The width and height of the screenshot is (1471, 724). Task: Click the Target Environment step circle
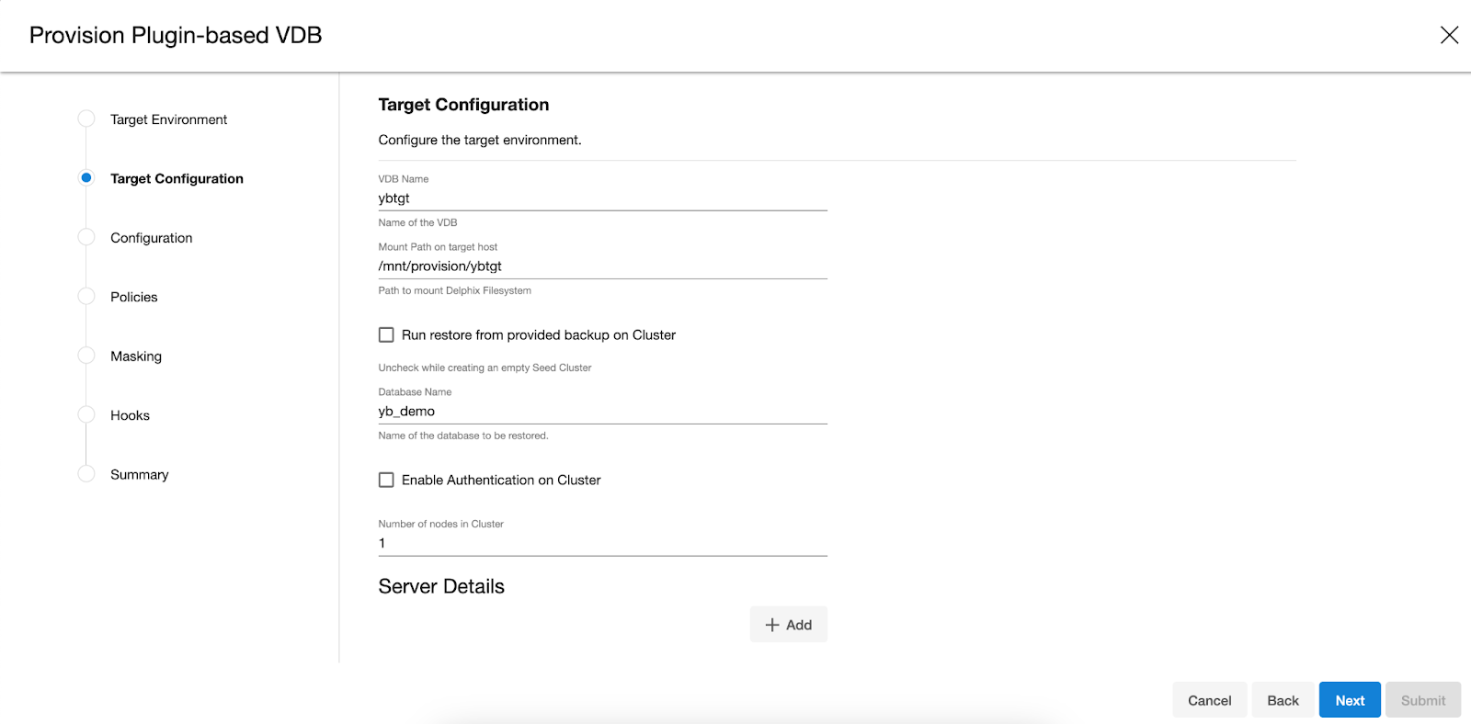(x=86, y=119)
